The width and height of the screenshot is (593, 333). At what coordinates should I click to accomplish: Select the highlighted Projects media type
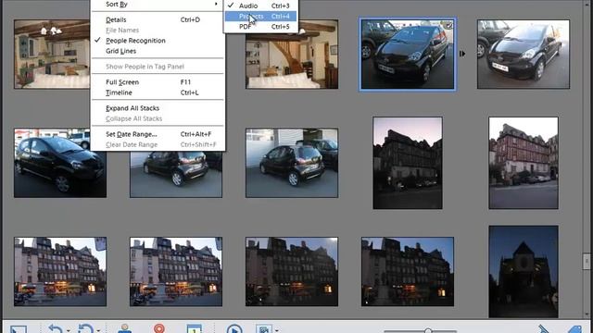pos(261,17)
